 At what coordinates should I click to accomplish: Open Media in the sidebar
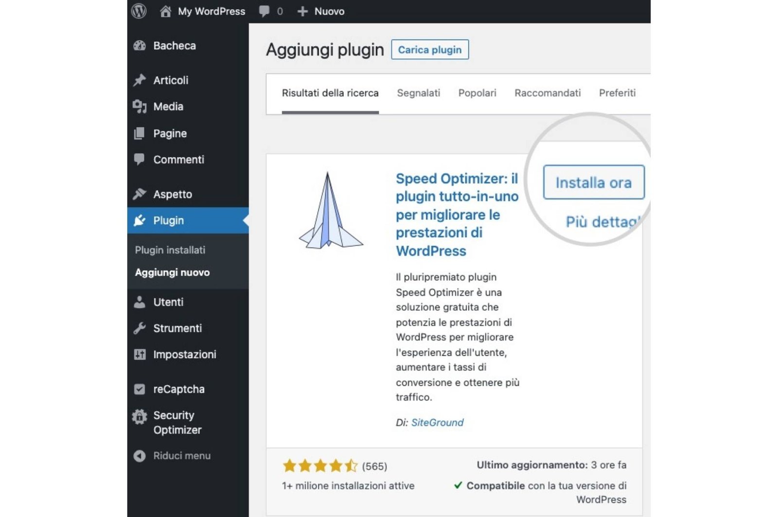click(168, 107)
